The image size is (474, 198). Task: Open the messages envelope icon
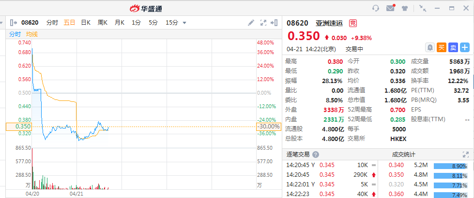390,8
